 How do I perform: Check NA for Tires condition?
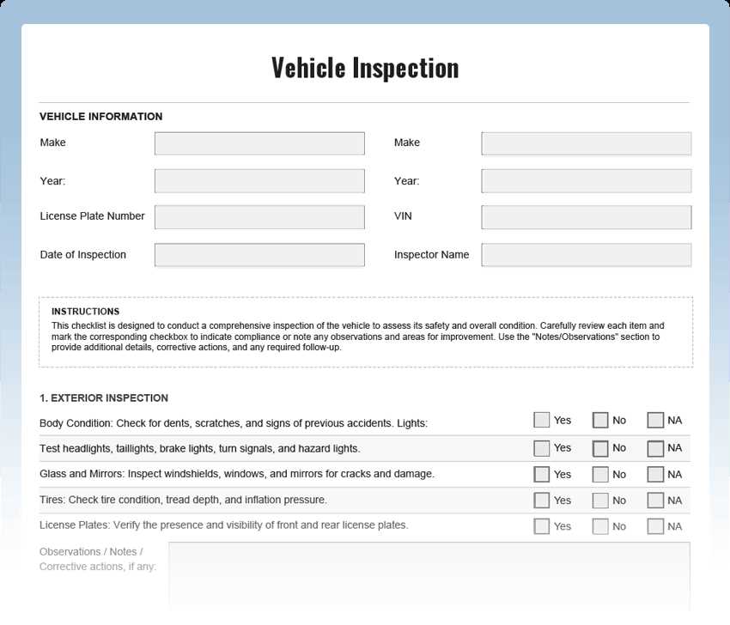(655, 501)
